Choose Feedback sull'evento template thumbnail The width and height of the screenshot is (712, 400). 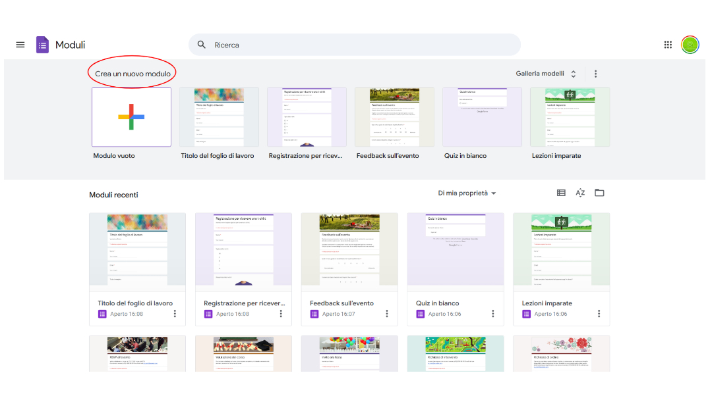[x=394, y=117]
